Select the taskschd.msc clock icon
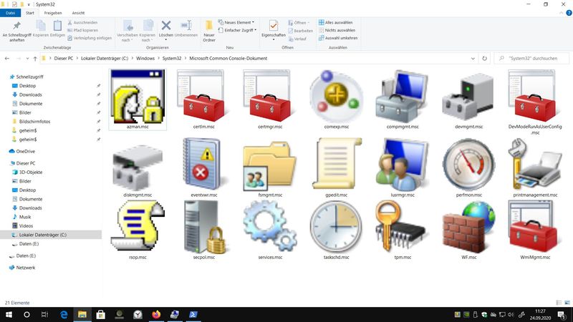The height and width of the screenshot is (322, 573). click(336, 227)
